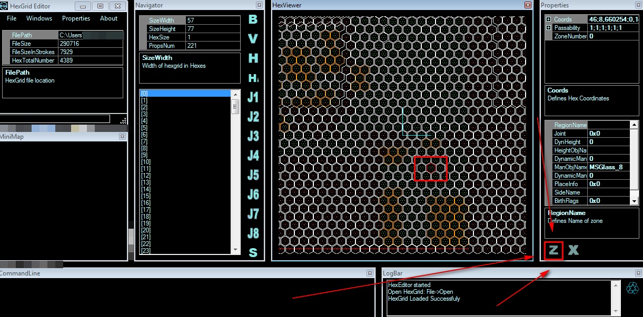Close the HexViewer panel
This screenshot has width=643, height=317.
[528, 5]
